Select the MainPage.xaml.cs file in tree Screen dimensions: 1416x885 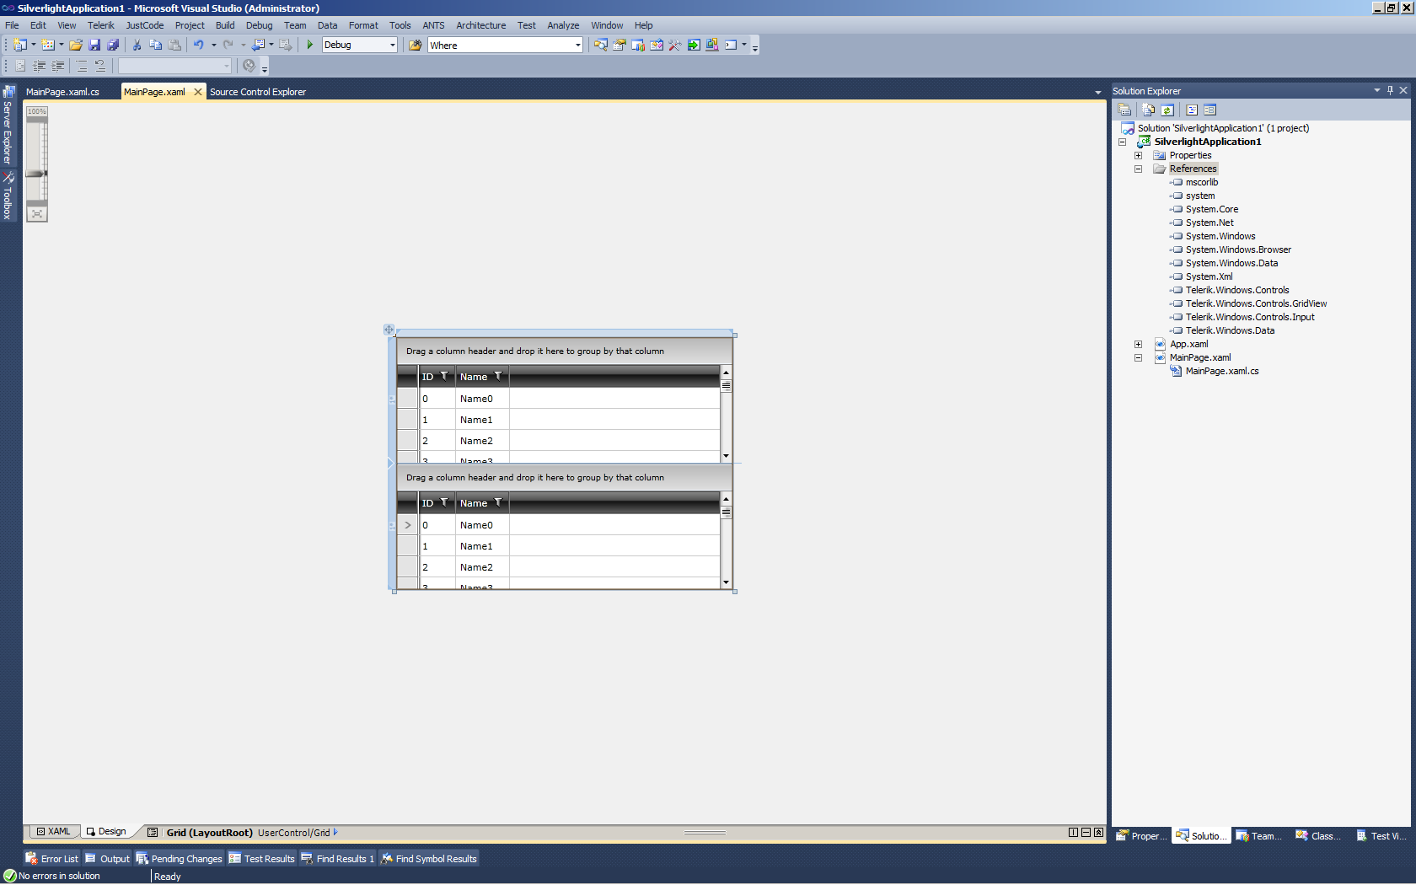1222,371
